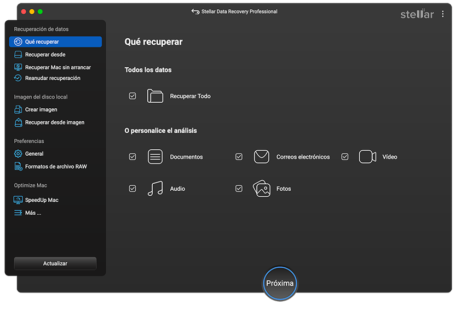This screenshot has width=455, height=311.
Task: Click the SpeedUp Mac monitor icon
Action: click(x=18, y=200)
